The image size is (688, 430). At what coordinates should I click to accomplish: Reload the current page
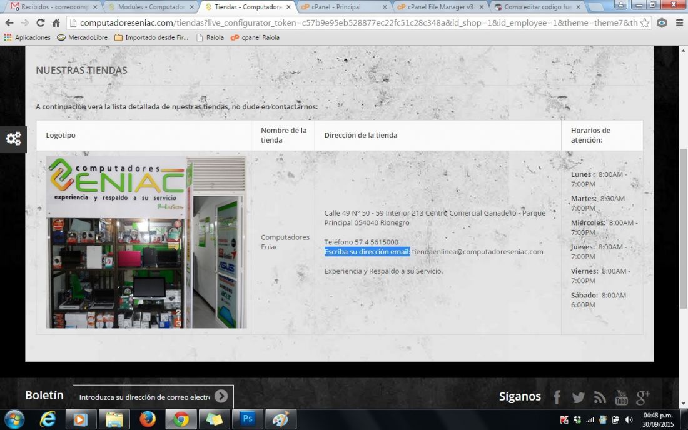tap(41, 22)
